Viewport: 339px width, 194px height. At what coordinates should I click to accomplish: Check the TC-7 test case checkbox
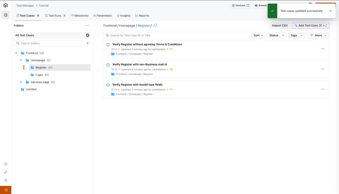(98, 49)
